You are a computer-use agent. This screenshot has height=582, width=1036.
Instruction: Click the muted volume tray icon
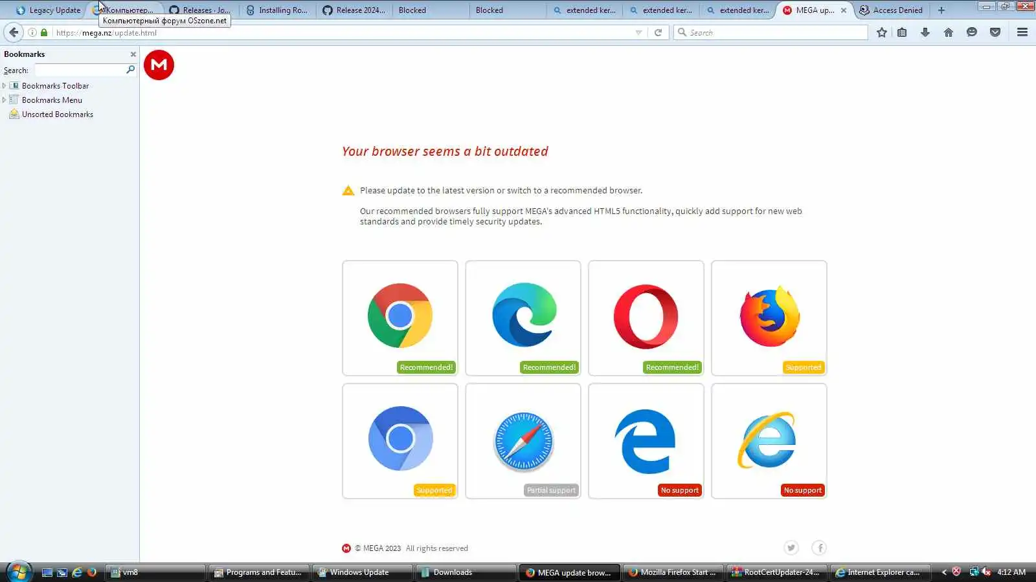coord(986,572)
